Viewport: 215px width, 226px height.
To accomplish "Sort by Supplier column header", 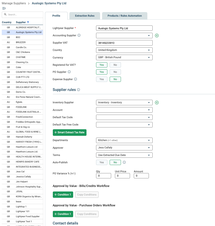I will [x=21, y=22].
